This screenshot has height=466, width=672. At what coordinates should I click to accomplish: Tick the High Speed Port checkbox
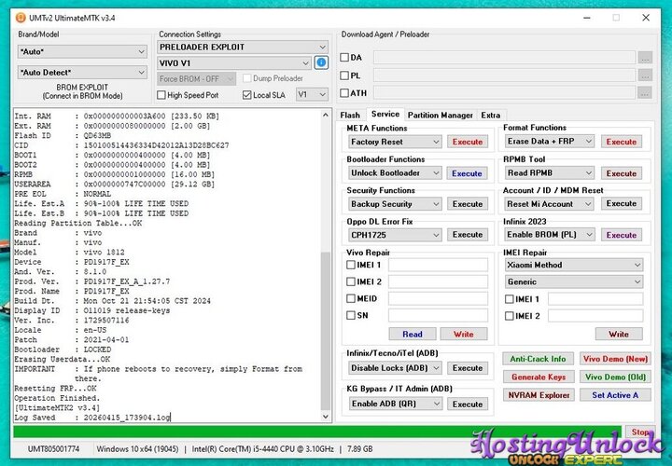pos(161,95)
